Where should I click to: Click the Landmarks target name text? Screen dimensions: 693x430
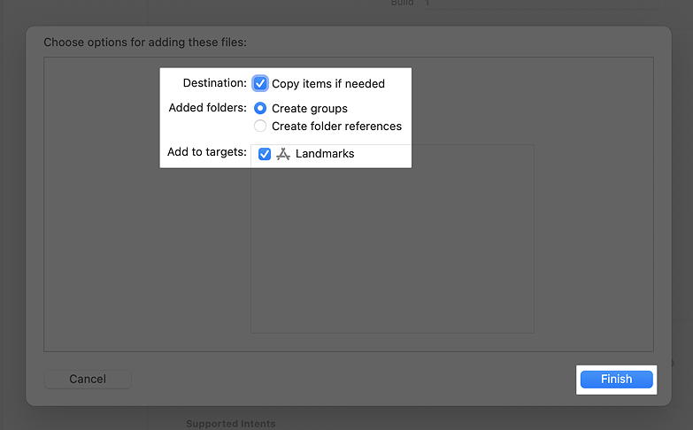(325, 153)
